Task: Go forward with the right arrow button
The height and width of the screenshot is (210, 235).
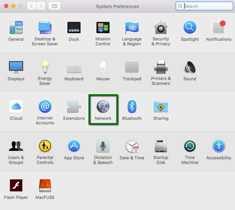Action: click(41, 6)
